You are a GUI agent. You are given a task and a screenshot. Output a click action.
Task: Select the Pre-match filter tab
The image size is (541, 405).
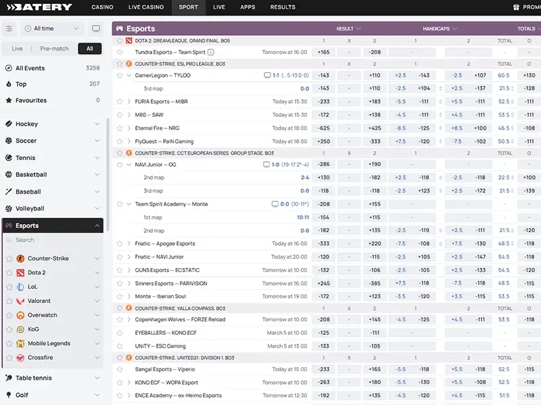click(55, 49)
